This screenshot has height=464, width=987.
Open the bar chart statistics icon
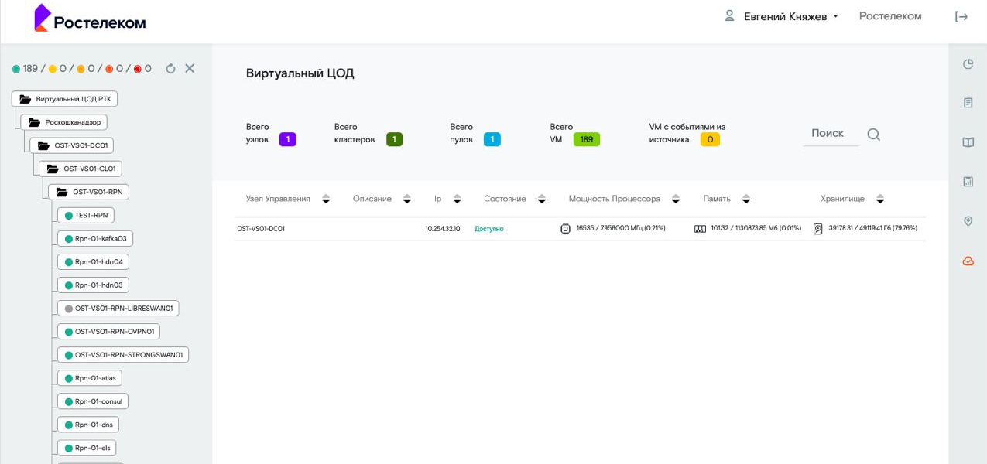click(968, 182)
